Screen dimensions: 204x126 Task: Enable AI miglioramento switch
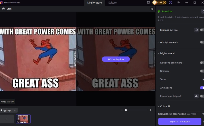click(202, 42)
